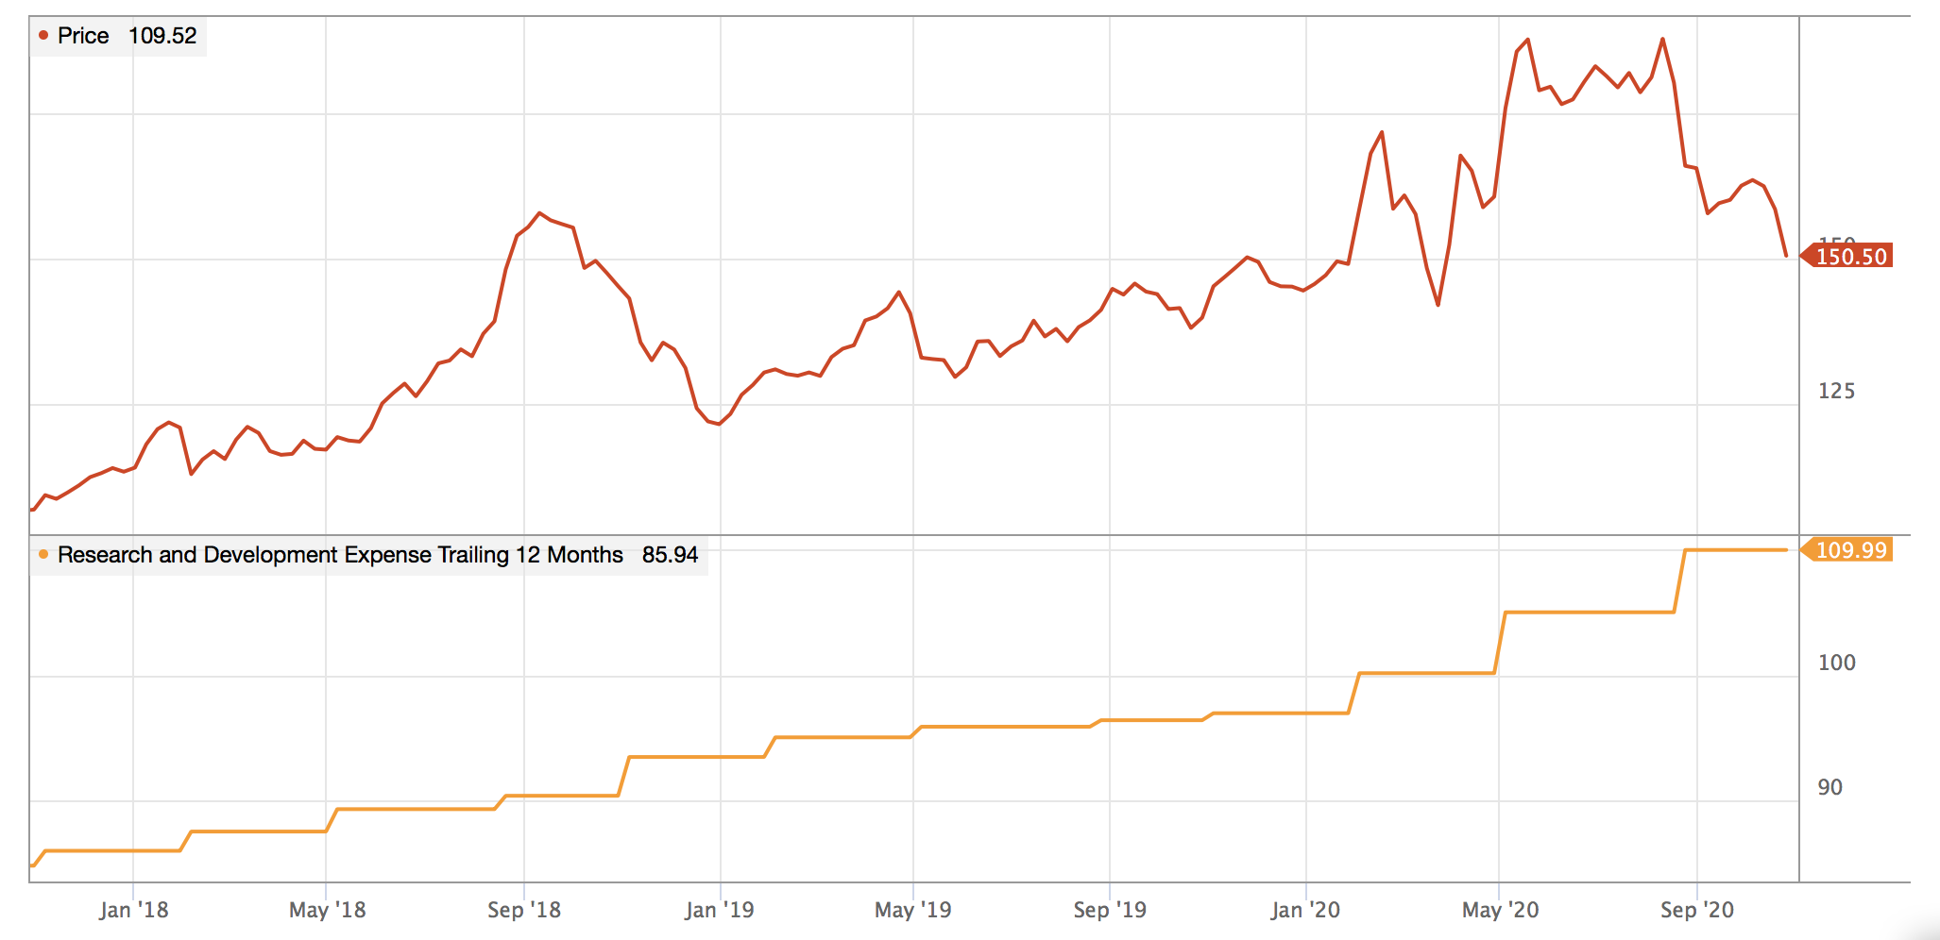Click the red Price legend dot
The height and width of the screenshot is (940, 1940).
point(43,36)
